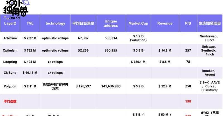
Task: Select optimistic rollups in Optimism row
Action: [55, 51]
